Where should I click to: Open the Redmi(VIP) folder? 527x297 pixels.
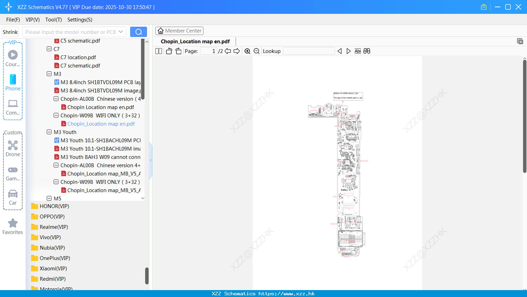[53, 279]
